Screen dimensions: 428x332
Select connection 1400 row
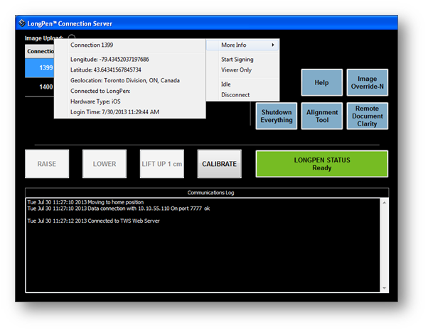point(39,87)
